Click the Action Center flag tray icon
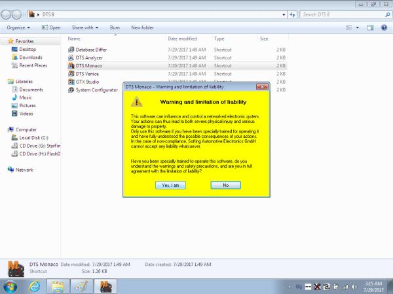Screen dimensions: 393x294 point(335,287)
